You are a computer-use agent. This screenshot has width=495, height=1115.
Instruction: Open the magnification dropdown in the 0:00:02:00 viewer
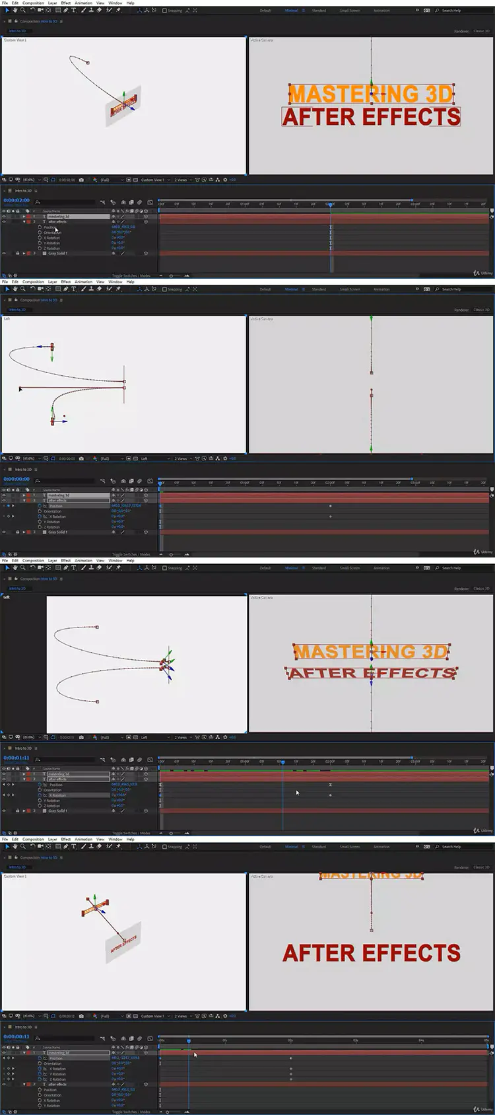[30, 180]
